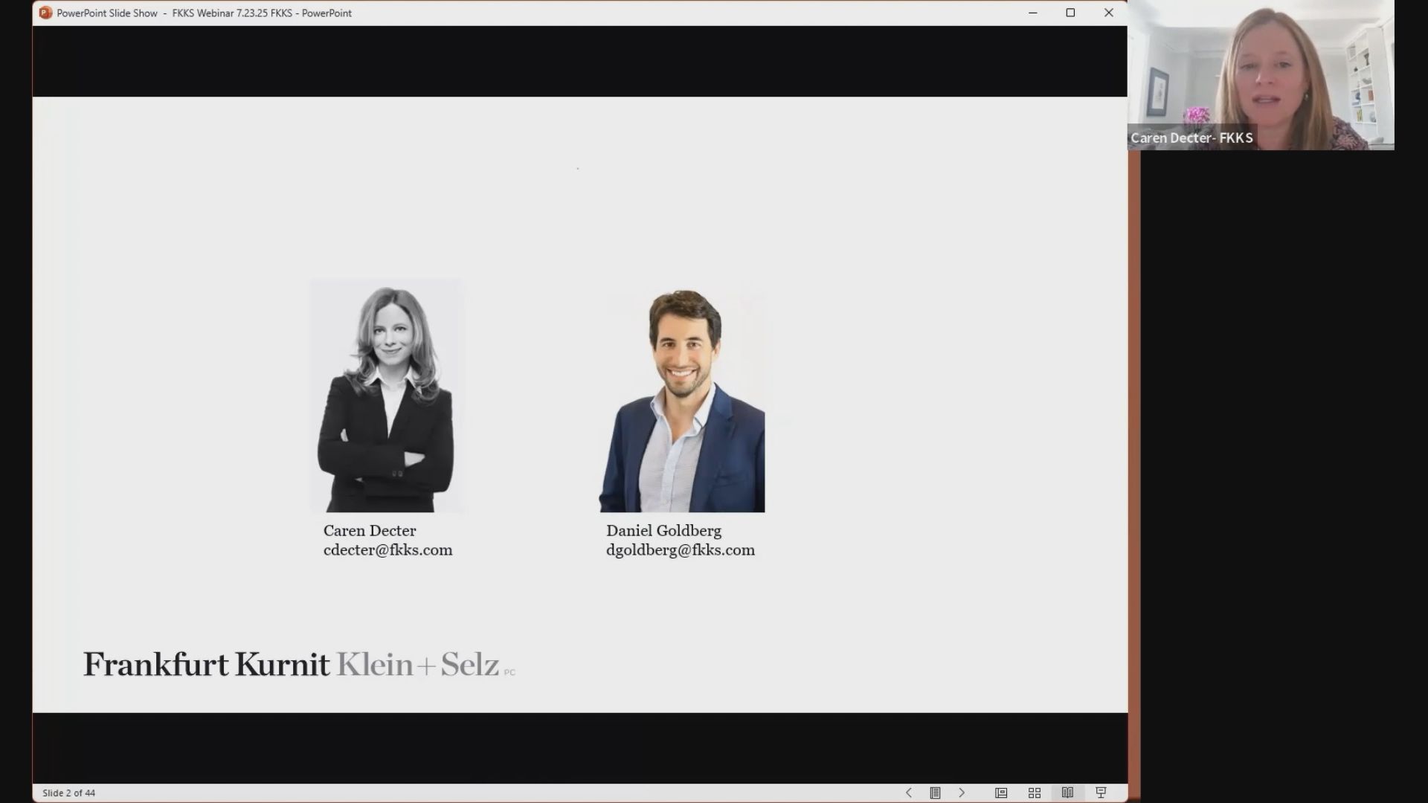
Task: Select Caren Decter's black-and-white portrait
Action: point(386,396)
